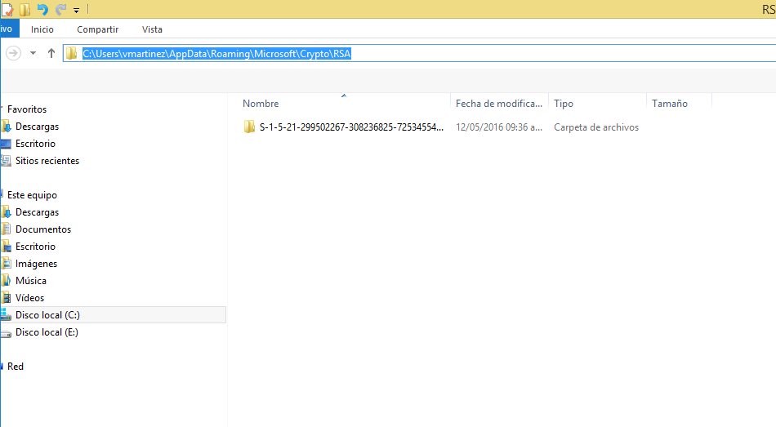
Task: Sort by the Tipo column header
Action: coord(597,104)
